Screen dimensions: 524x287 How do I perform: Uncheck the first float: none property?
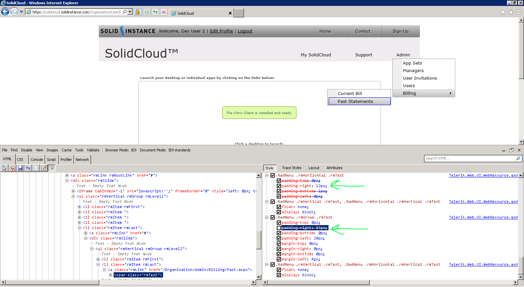pos(279,207)
